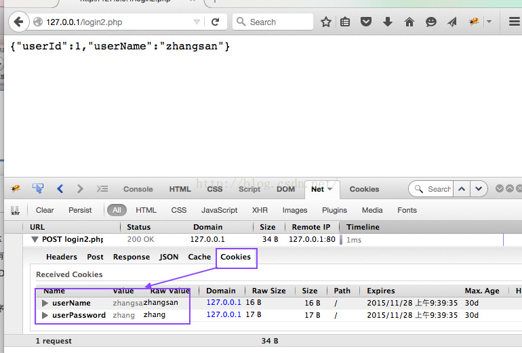Open the downloads arrow icon
Image resolution: width=522 pixels, height=353 pixels.
388,22
